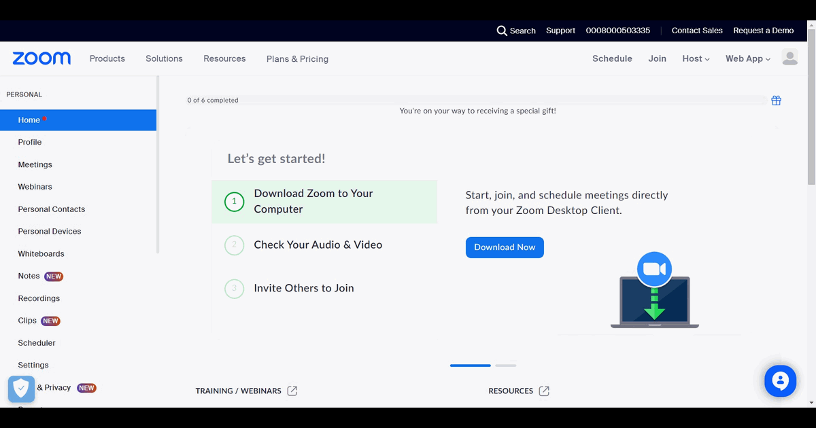Screen dimensions: 816x428
Task: Open Training / Webinars external link icon
Action: pos(292,391)
